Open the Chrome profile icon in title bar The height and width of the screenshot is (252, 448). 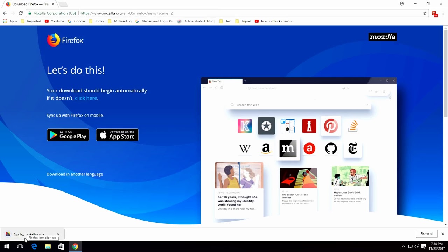pyautogui.click(x=402, y=4)
